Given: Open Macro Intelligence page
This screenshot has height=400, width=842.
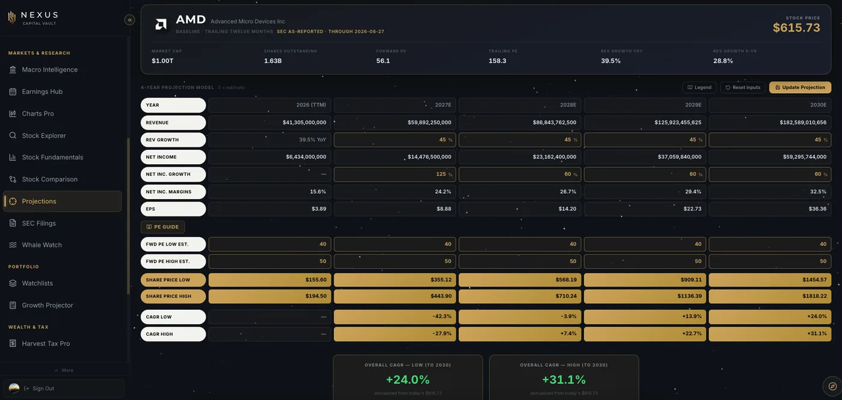Looking at the screenshot, I should (63, 70).
